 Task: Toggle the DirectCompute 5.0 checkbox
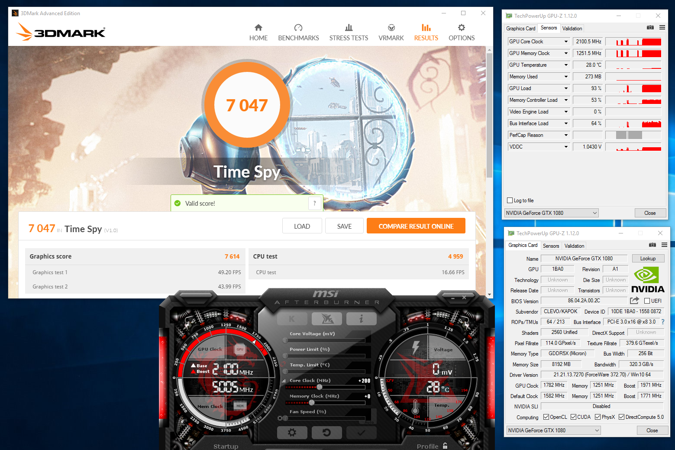tap(621, 417)
